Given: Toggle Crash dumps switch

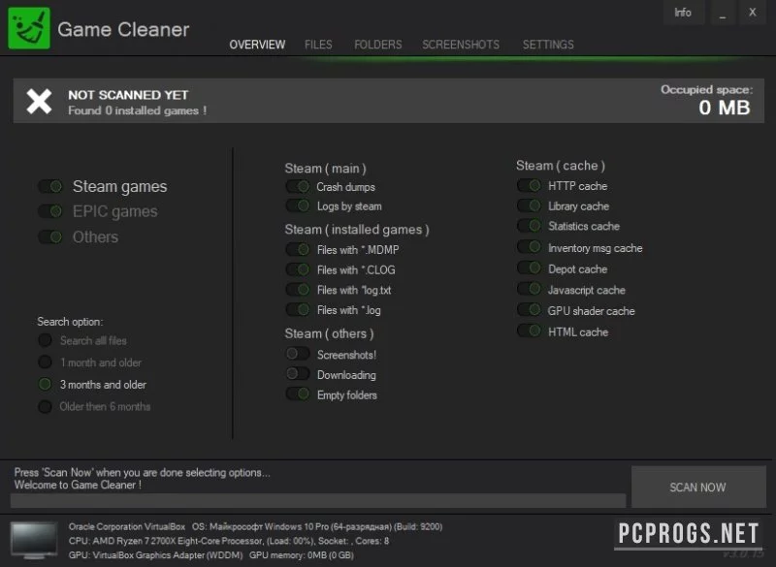Looking at the screenshot, I should [298, 186].
